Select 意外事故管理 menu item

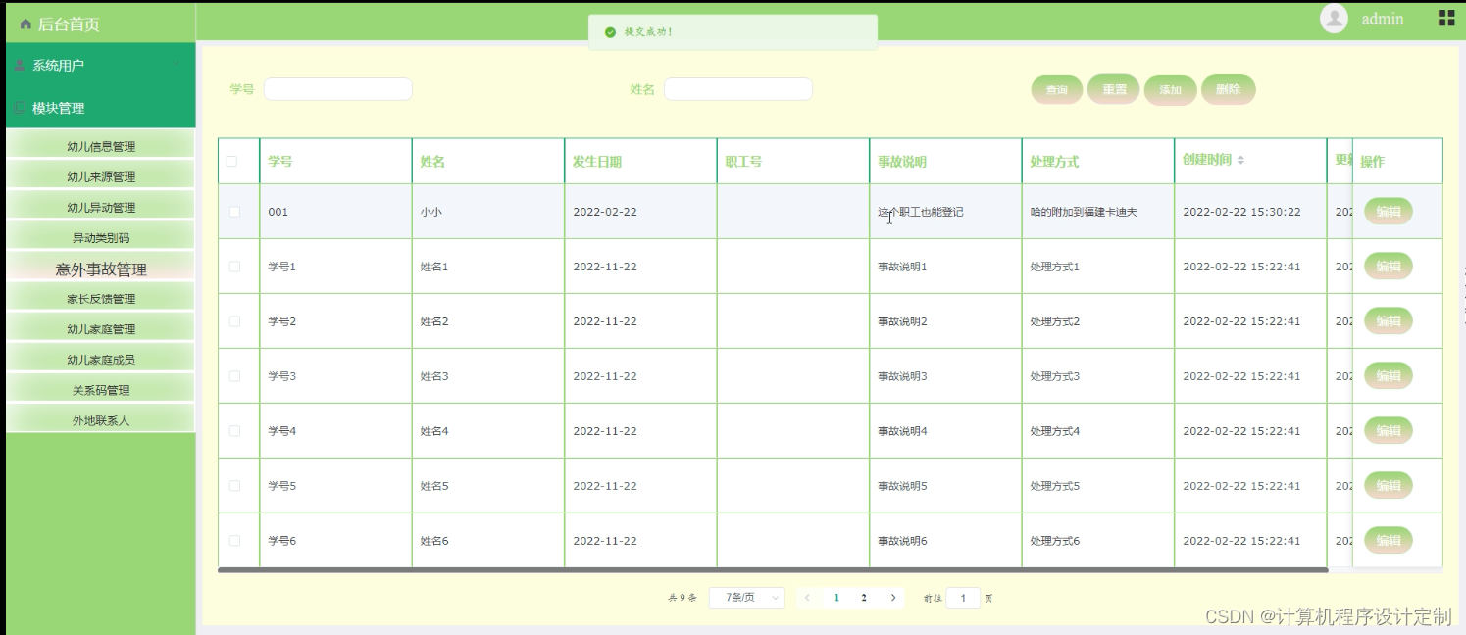pos(100,269)
